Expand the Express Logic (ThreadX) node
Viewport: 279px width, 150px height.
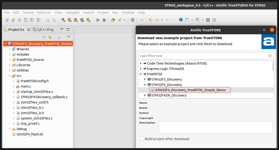click(x=141, y=69)
